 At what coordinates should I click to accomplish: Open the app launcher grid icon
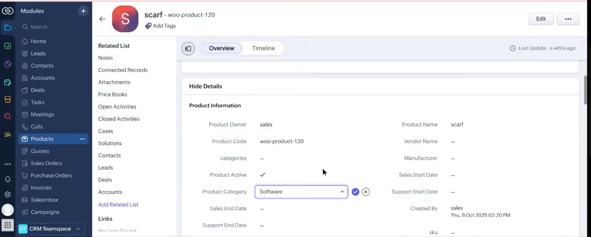(x=7, y=225)
